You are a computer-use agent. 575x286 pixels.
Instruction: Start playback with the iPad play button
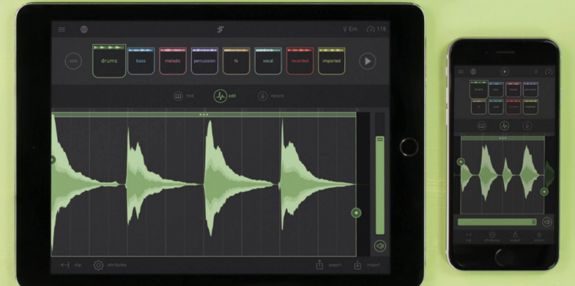point(367,61)
